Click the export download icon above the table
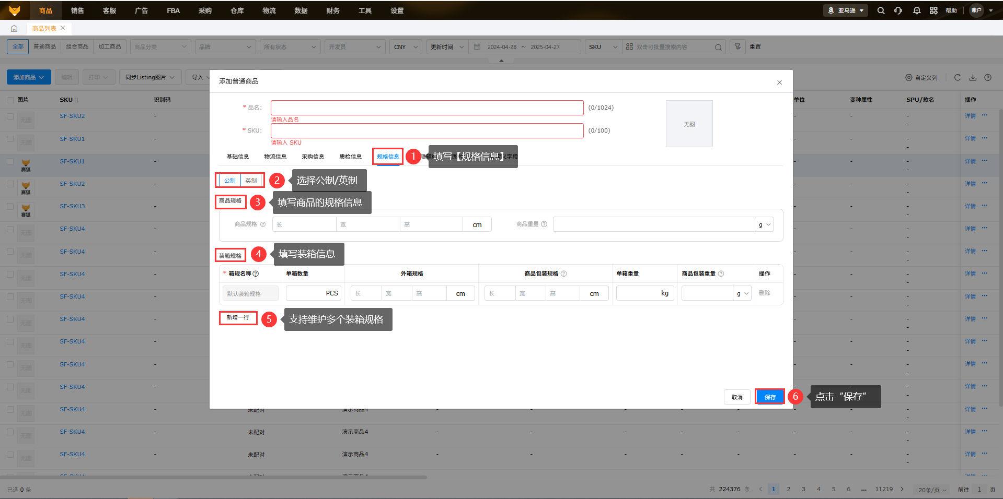The width and height of the screenshot is (1003, 499). [x=973, y=77]
